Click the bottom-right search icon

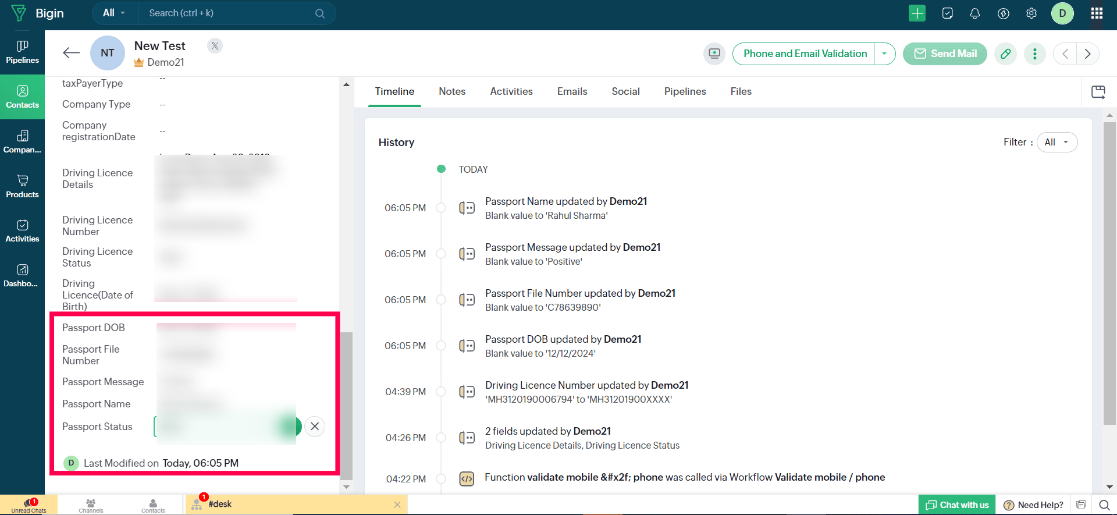click(1104, 505)
